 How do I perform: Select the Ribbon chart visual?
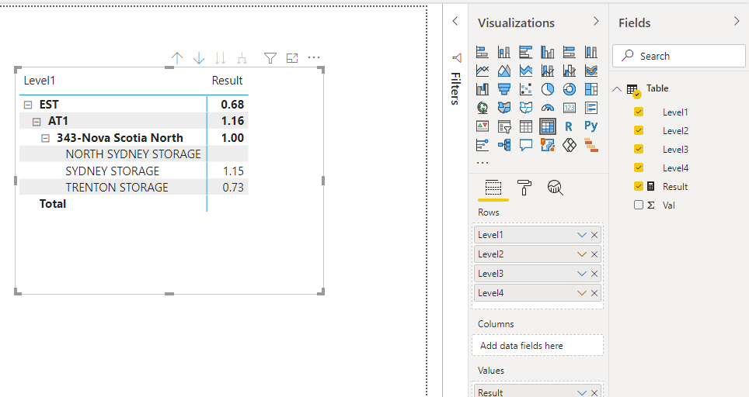591,71
